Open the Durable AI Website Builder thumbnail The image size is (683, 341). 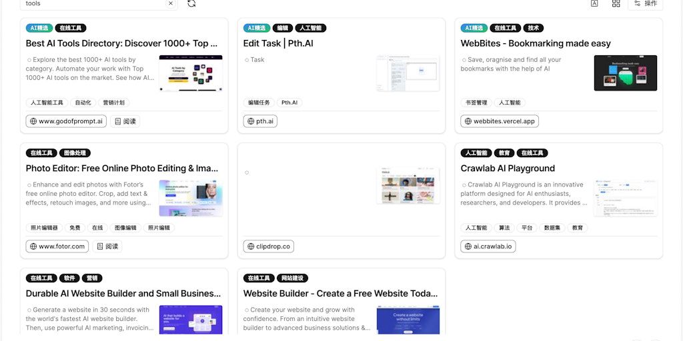click(191, 320)
